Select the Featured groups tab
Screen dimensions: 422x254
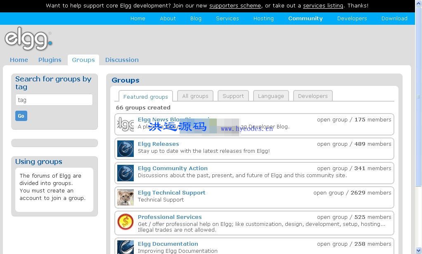[x=146, y=97]
